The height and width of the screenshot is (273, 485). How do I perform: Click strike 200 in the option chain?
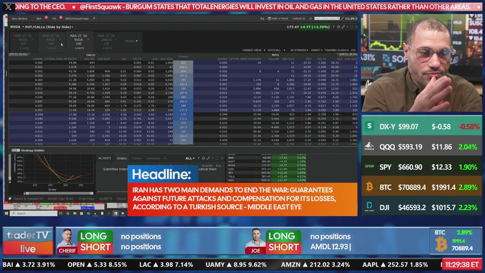click(183, 71)
